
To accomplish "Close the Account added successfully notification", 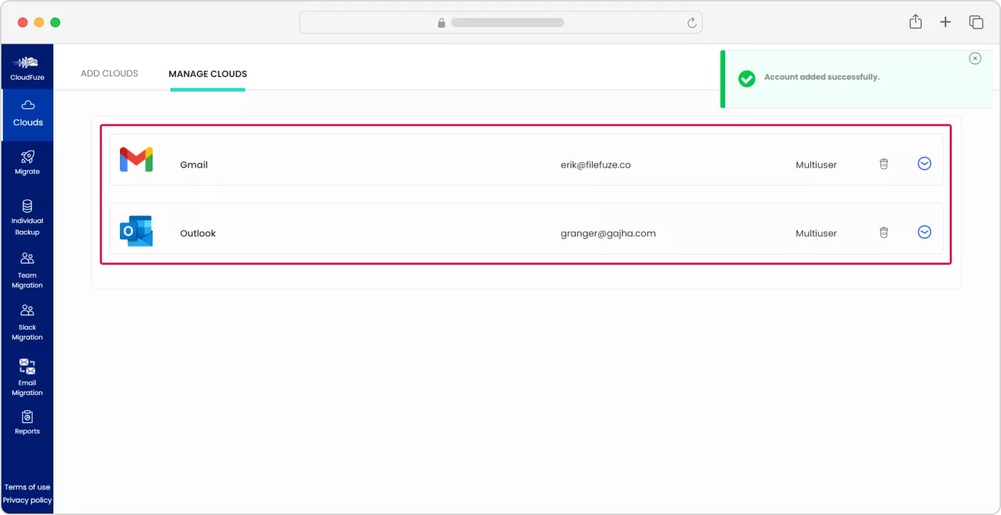I will coord(975,58).
